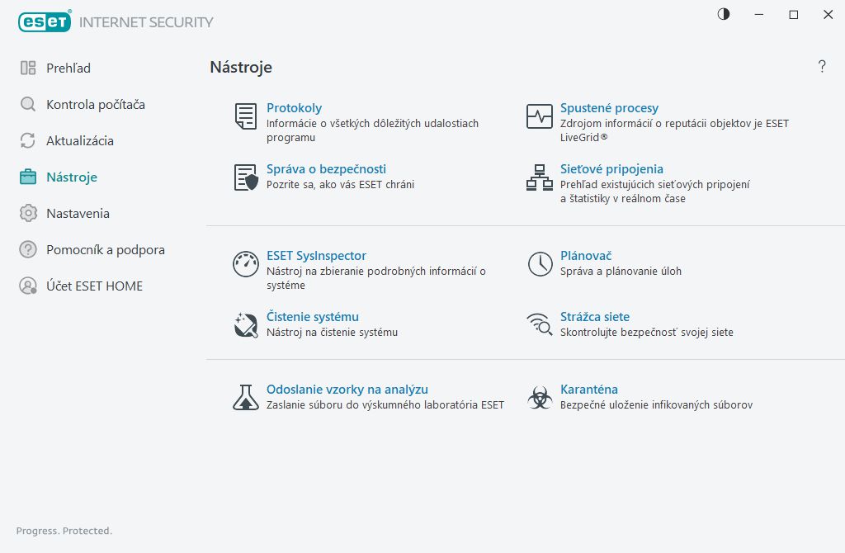Go to Kontrola počítača in sidebar
Viewport: 845px width, 553px height.
(x=95, y=105)
